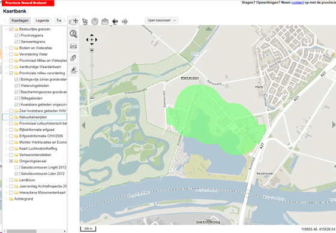
Task: Select the Kaart Luchtwetontheffing layer label
Action: click(x=38, y=149)
